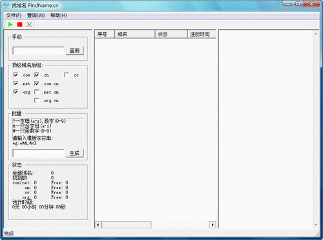Viewport: 323px width, 240px height.
Task: Click the 全部域名 count label
Action: (23, 173)
